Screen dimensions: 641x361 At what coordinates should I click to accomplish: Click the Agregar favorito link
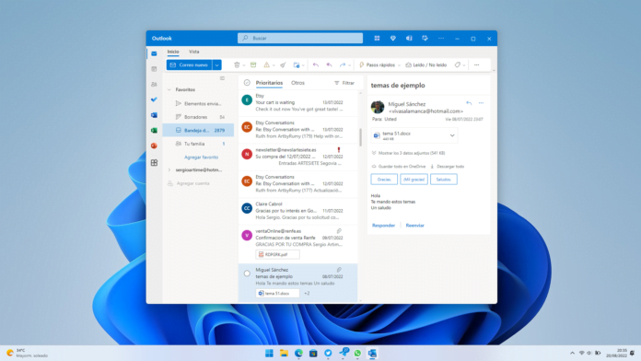click(x=201, y=157)
